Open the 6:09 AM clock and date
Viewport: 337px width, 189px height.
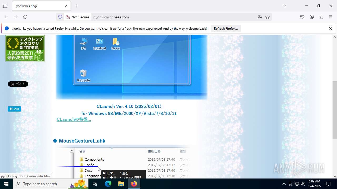click(314, 184)
